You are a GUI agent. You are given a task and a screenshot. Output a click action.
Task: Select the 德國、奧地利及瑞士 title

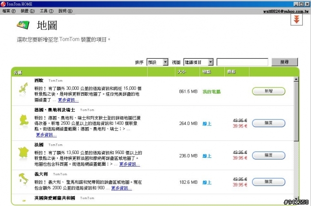pos(54,110)
